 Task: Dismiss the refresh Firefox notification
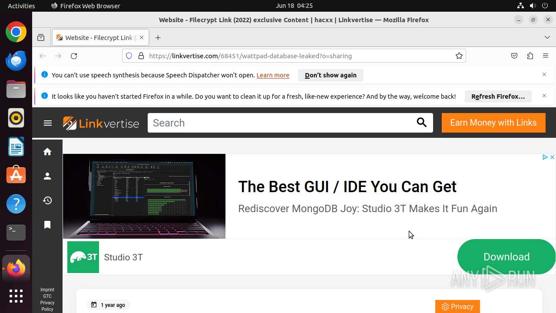coord(544,96)
